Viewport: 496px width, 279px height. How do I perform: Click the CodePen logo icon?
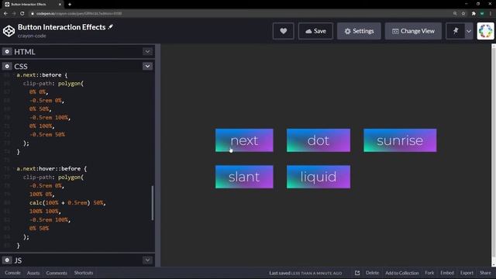point(9,31)
